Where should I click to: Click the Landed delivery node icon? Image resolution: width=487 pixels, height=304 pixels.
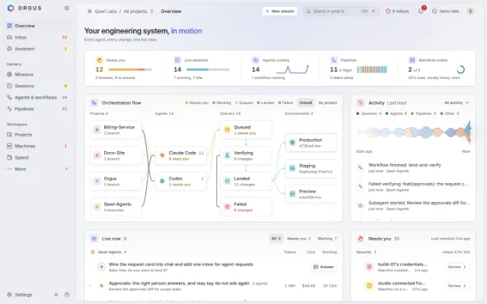(228, 181)
